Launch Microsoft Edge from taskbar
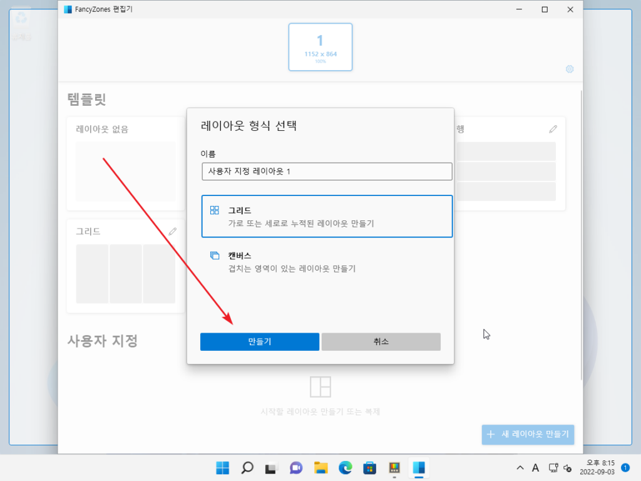This screenshot has height=481, width=641. pos(345,468)
